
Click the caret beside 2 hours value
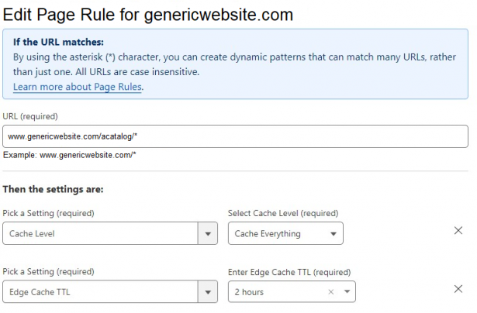[346, 292]
